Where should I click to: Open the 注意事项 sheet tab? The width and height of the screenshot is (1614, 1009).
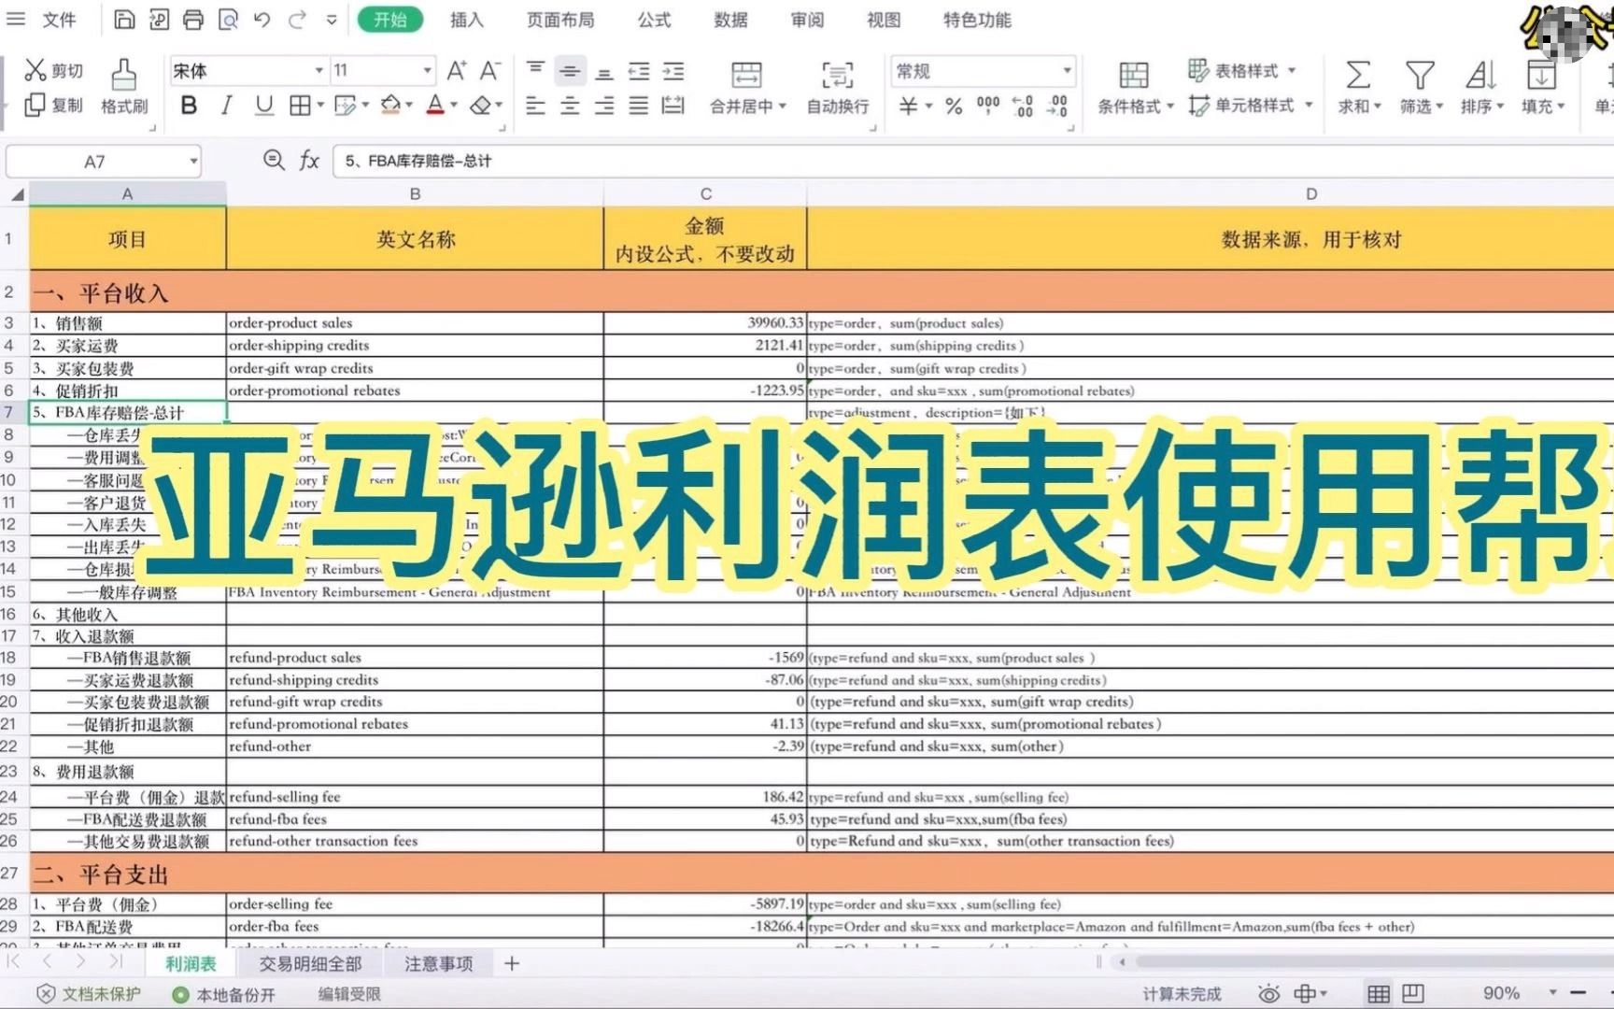coord(438,963)
